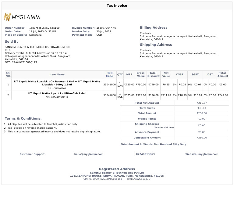Click the CGST column header
Viewport: 234px width, 205px height.
click(x=179, y=74)
